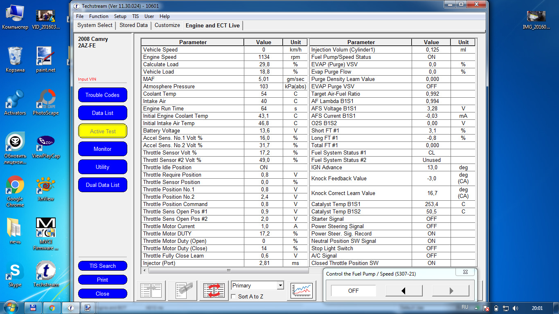Click the TIS Search button
This screenshot has width=559, height=314.
(103, 266)
